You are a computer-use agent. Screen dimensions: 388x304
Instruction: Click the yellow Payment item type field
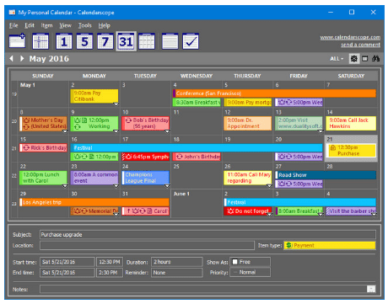(330, 245)
